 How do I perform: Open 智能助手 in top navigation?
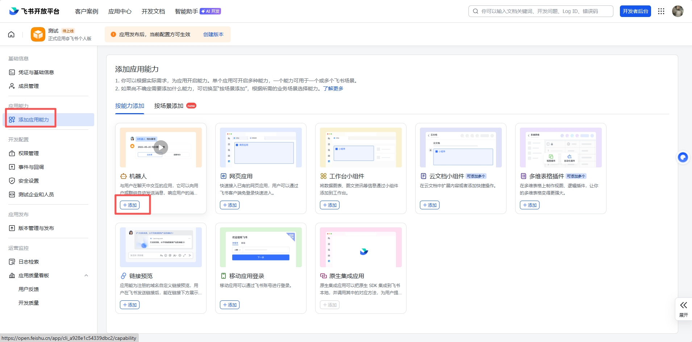(187, 11)
